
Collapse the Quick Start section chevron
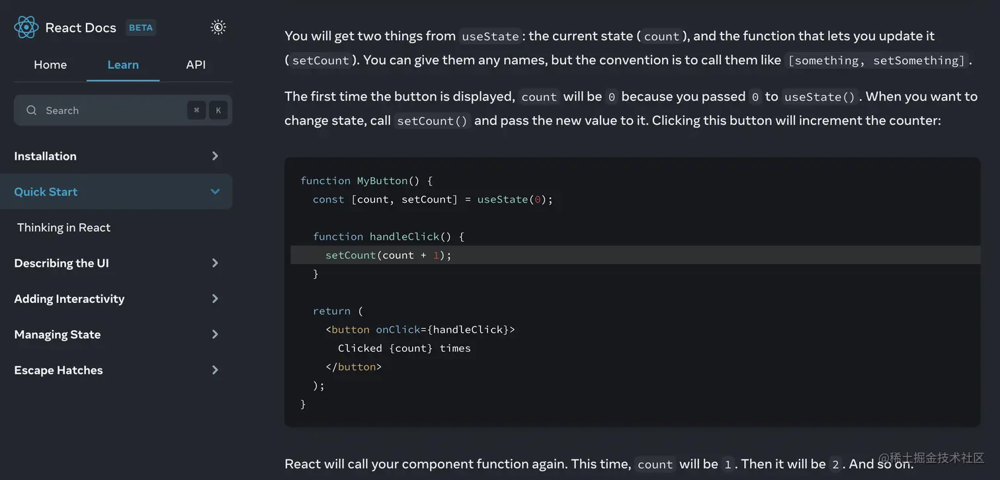(x=215, y=191)
